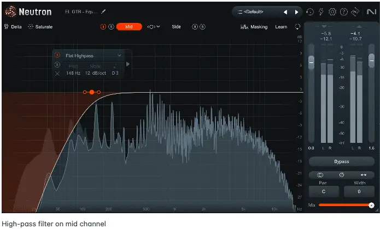Toggle the Saturate option
The width and height of the screenshot is (380, 229).
40,27
